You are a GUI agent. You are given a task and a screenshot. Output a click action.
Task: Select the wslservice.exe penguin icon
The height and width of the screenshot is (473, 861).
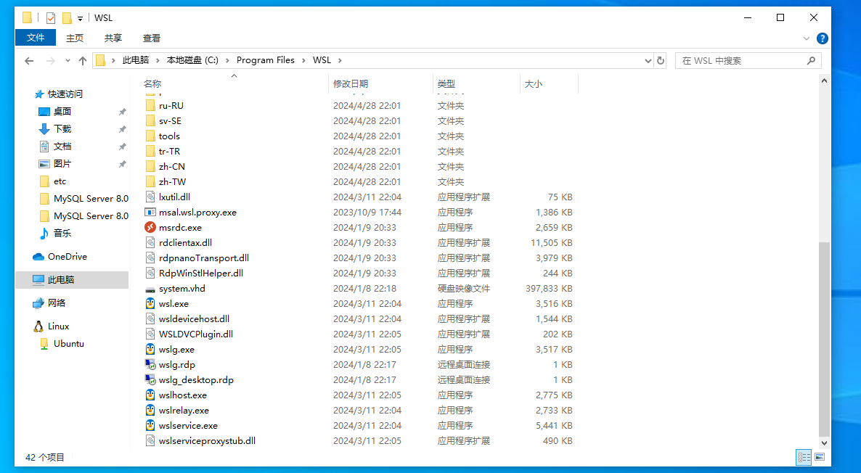[150, 425]
